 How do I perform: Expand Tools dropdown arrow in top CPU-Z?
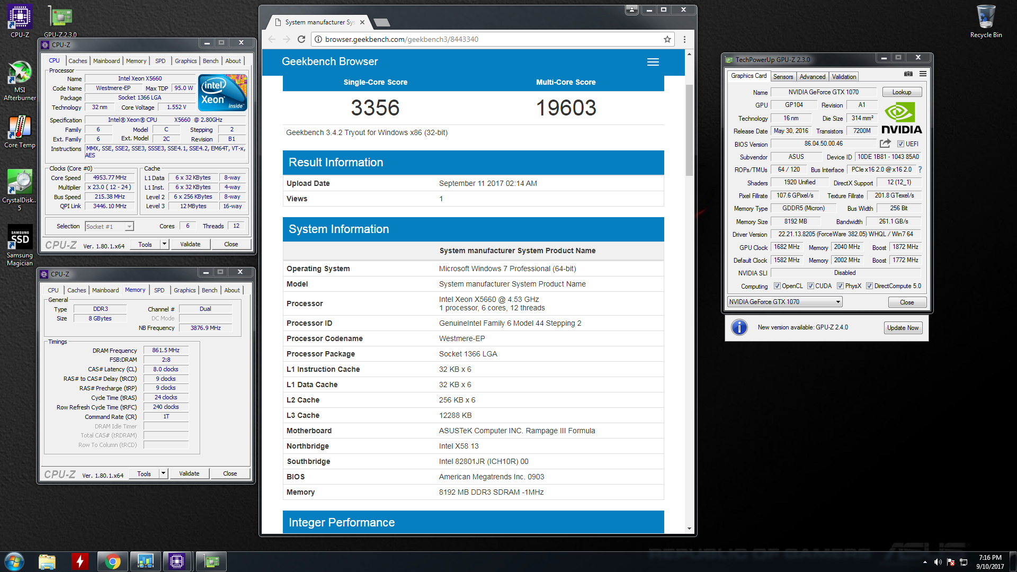[164, 244]
